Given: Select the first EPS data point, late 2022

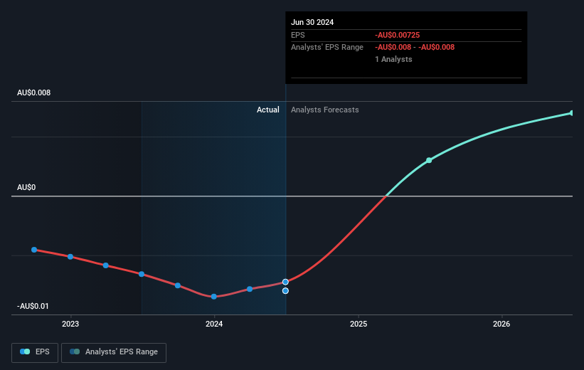Looking at the screenshot, I should [34, 250].
